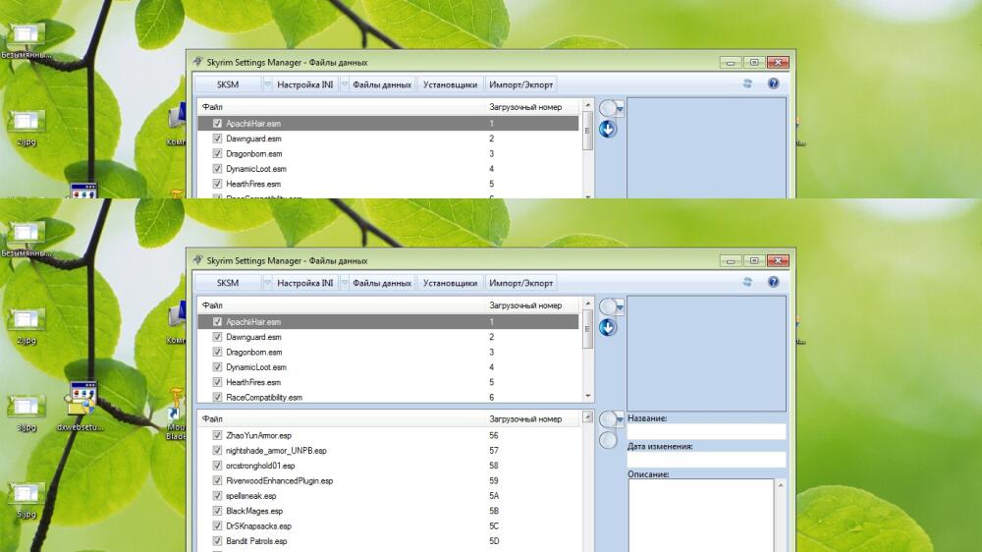Click the .esm list scroll-down arrow in the lower window copy
The height and width of the screenshot is (552, 982).
(587, 396)
